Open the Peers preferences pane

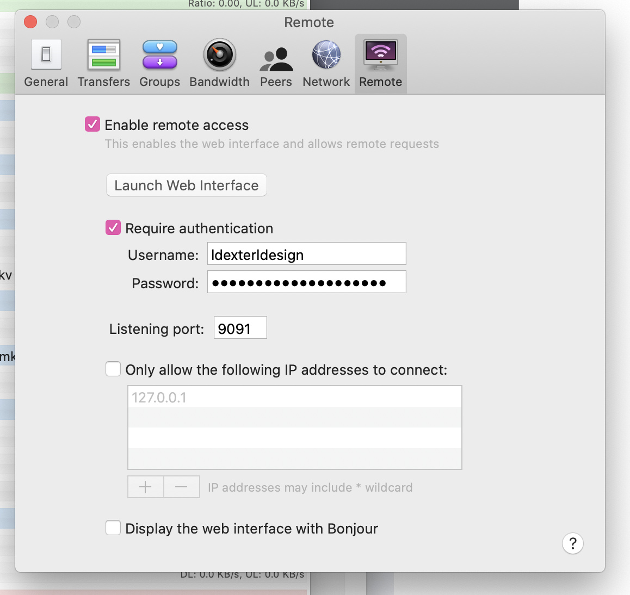(x=276, y=64)
